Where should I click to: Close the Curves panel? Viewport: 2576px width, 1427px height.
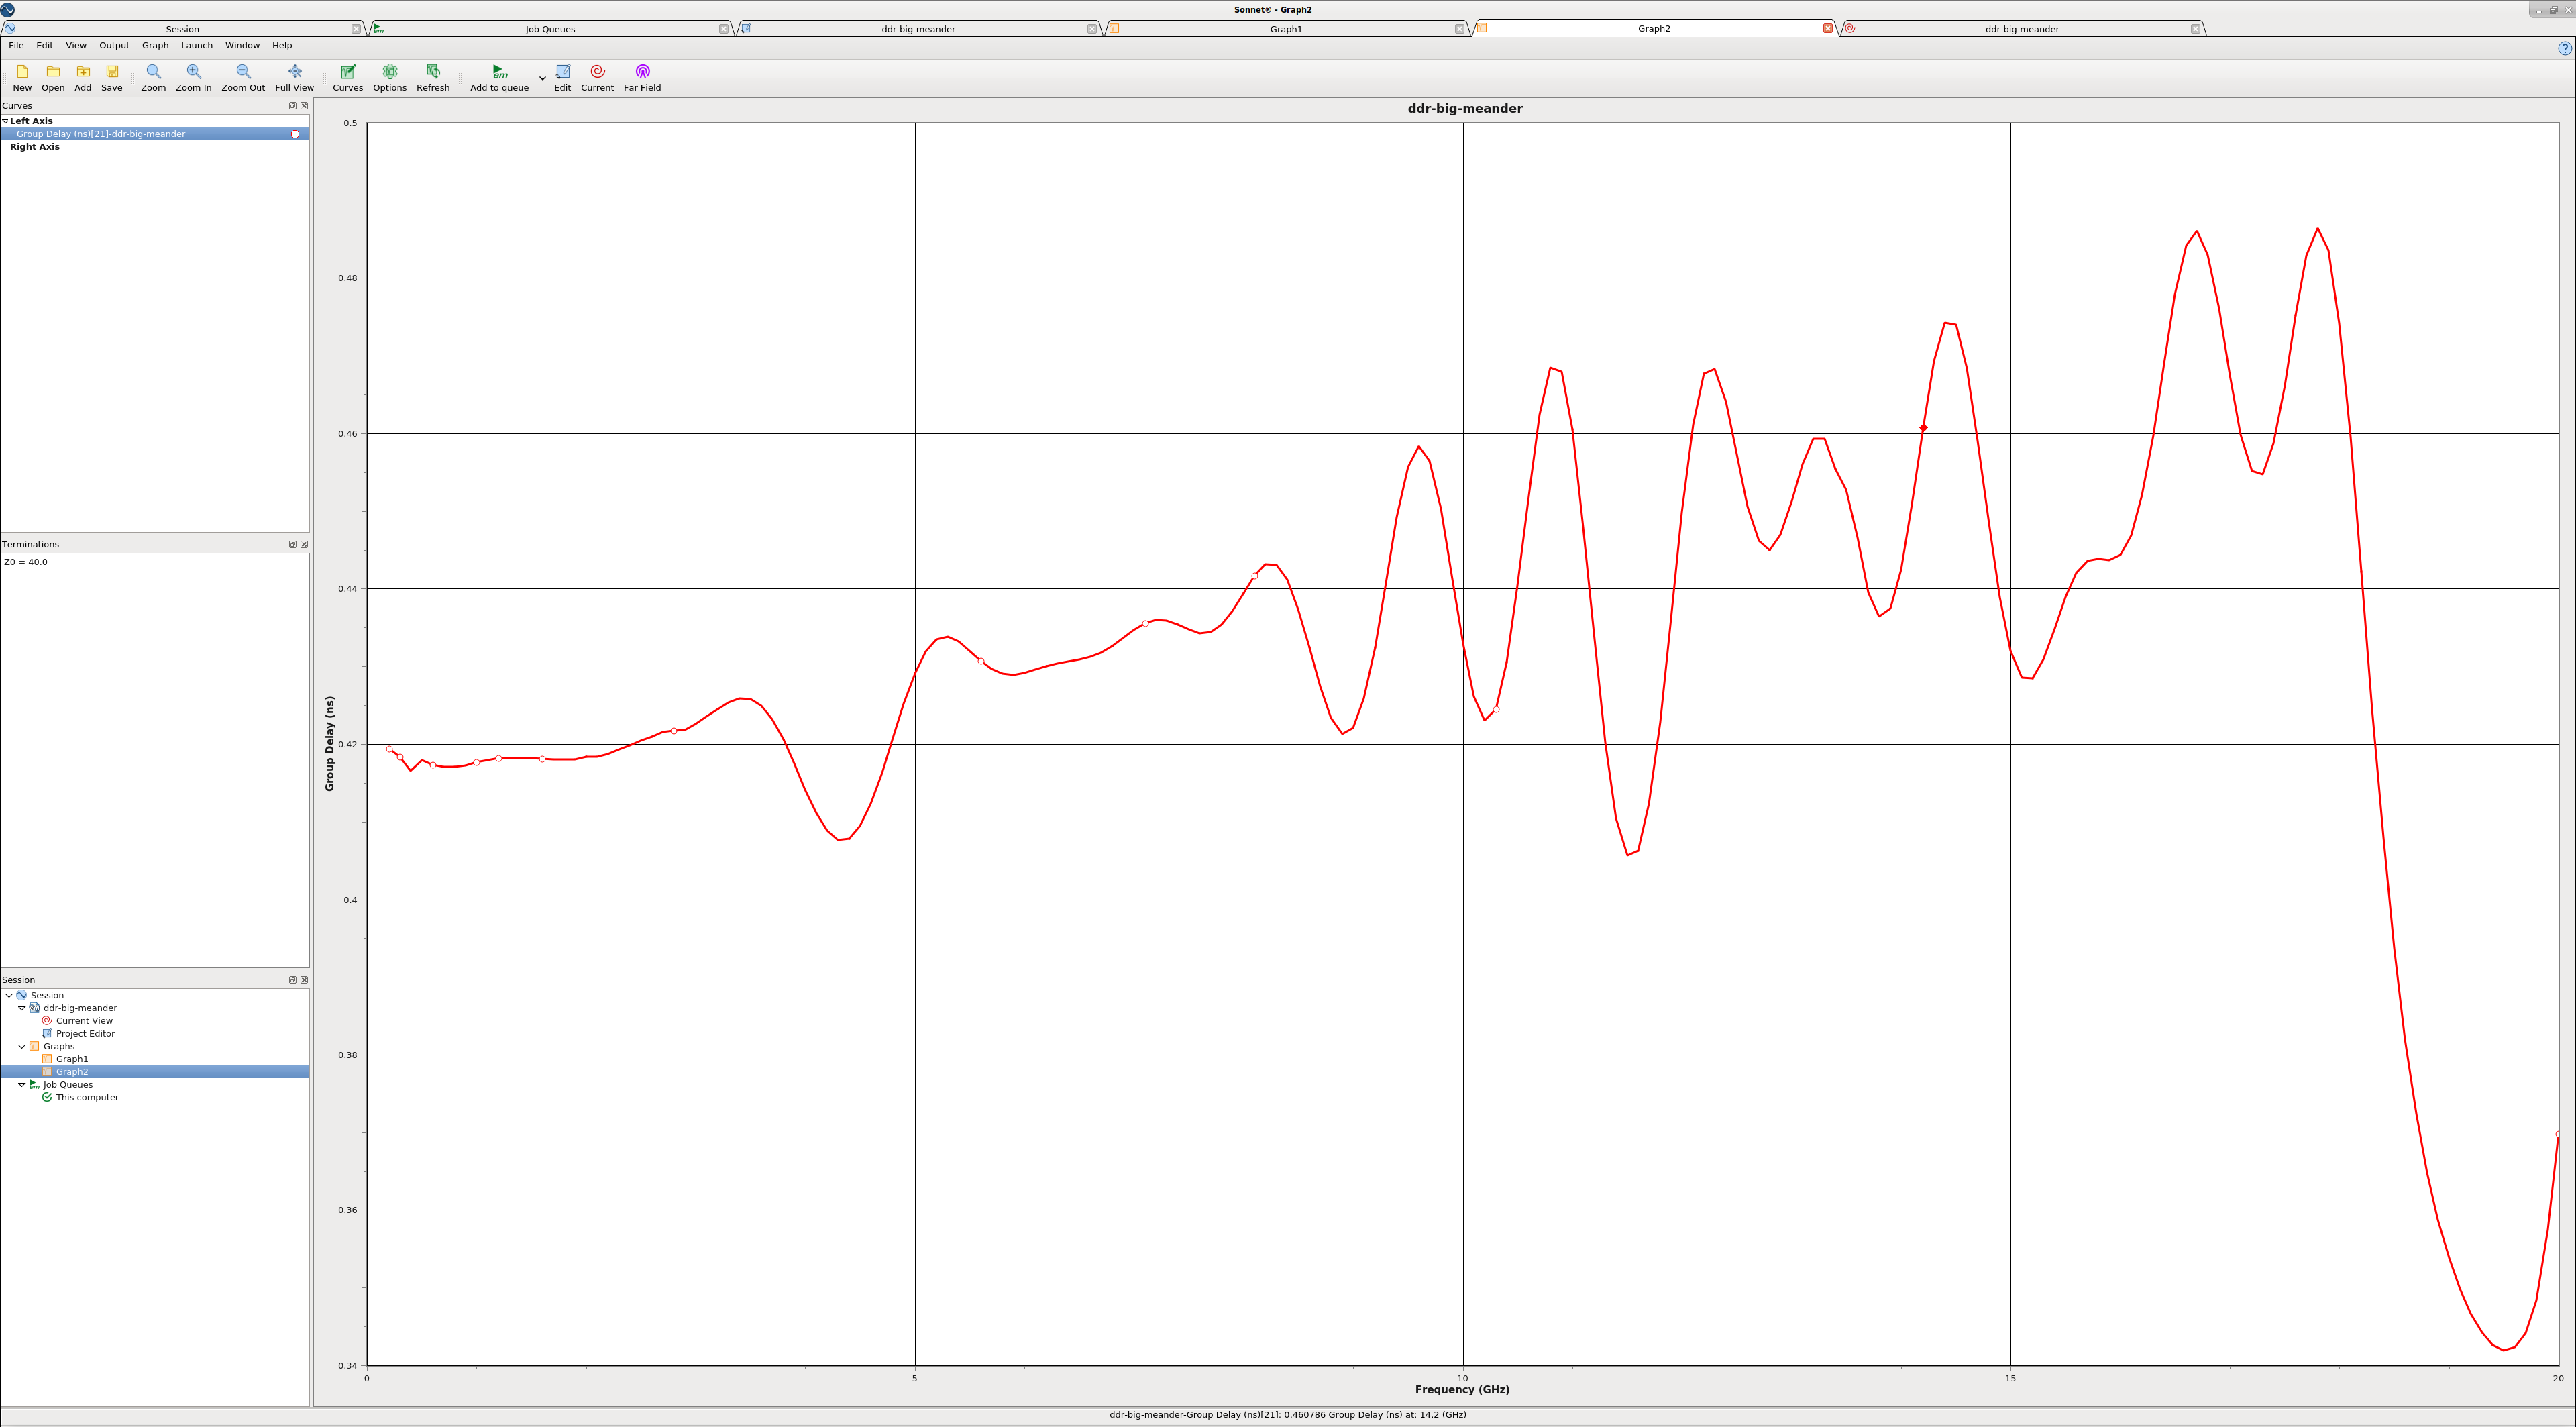tap(304, 106)
